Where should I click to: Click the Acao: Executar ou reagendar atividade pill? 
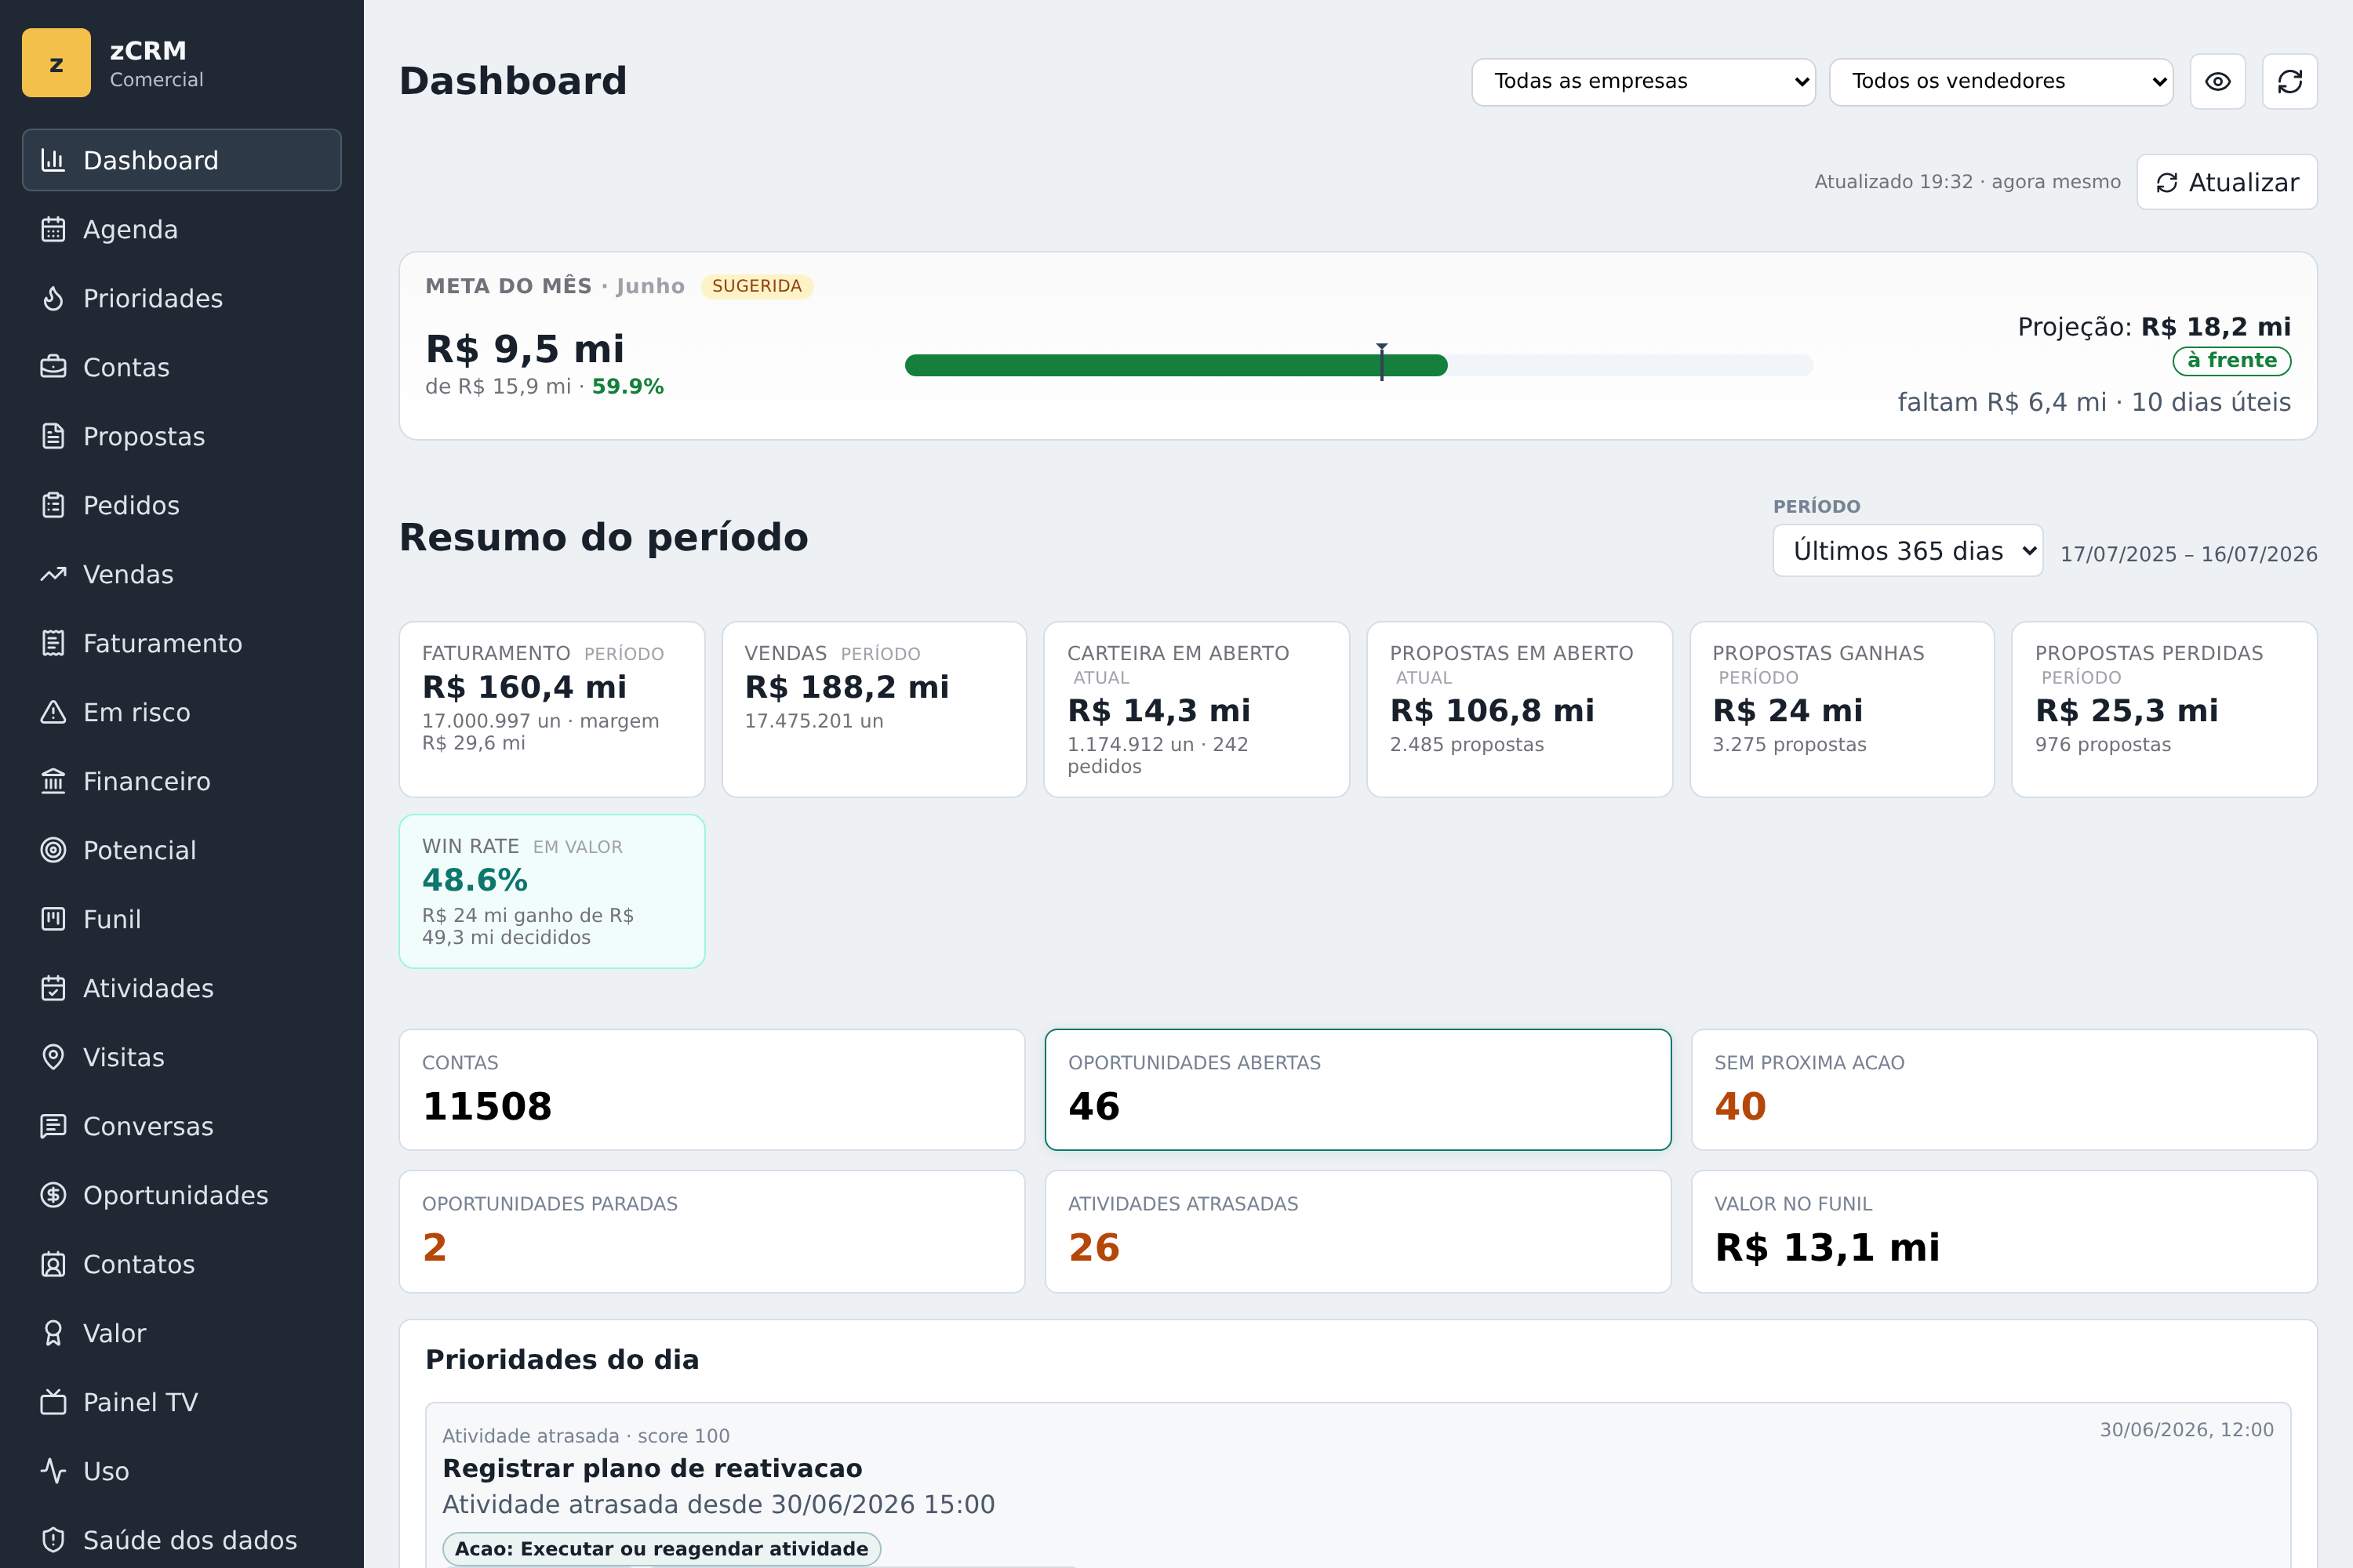[661, 1548]
